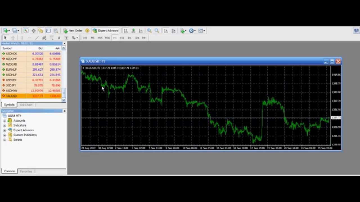Select the Trendline drawing tool

click(x=37, y=38)
